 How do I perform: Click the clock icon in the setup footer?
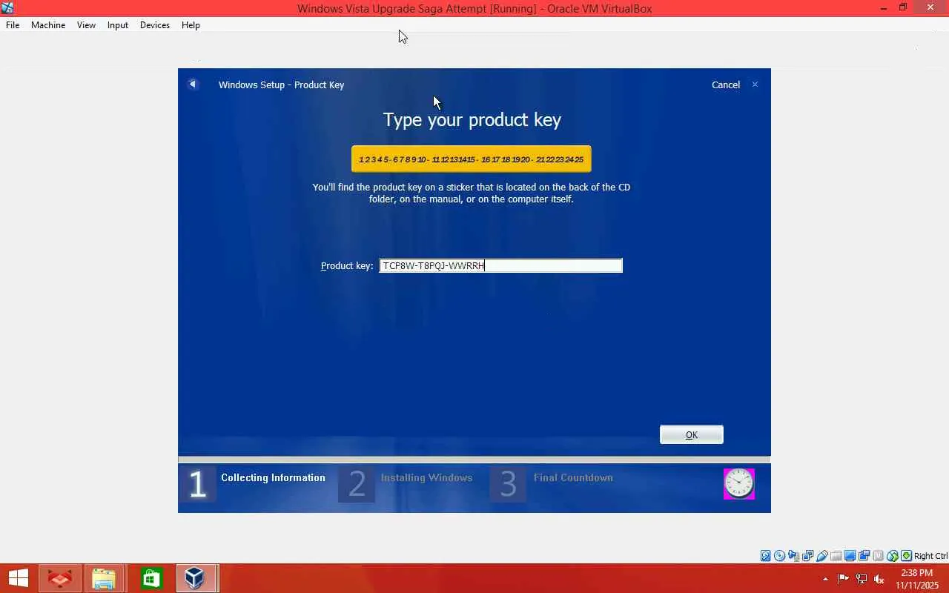(x=739, y=484)
